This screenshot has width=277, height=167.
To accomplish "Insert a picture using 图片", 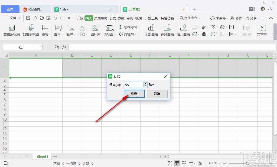I will (57, 30).
